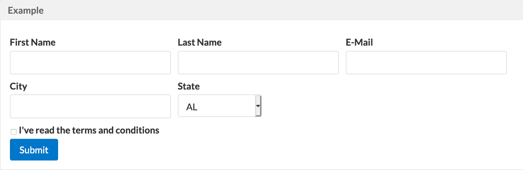Click the "I've read the terms and conditions" label
This screenshot has width=523, height=170.
click(x=89, y=130)
